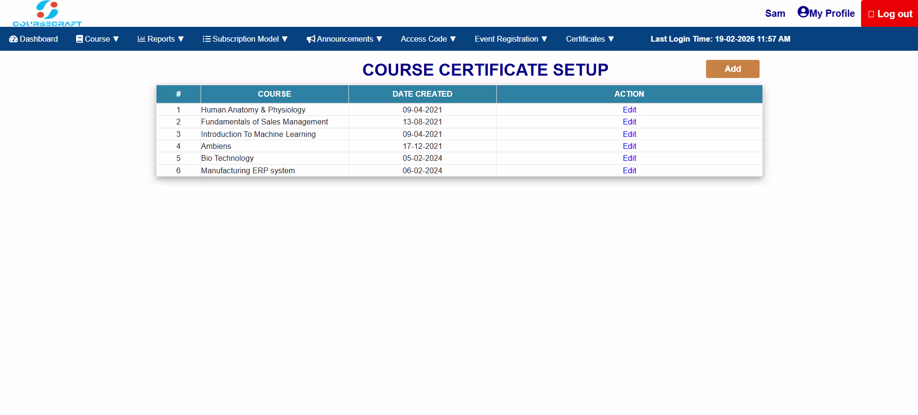
Task: Click the ACTION column header
Action: tap(629, 94)
